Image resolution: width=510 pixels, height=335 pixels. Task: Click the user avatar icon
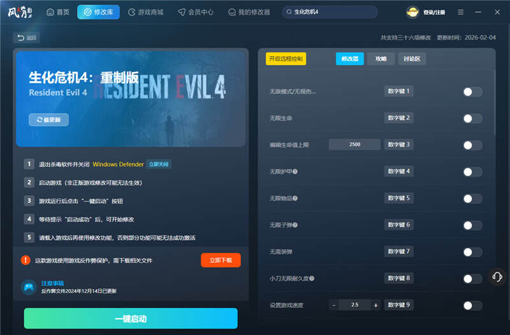[412, 12]
